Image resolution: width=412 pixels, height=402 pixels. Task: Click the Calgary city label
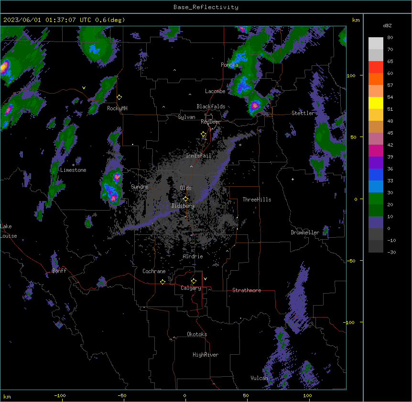coord(191,288)
